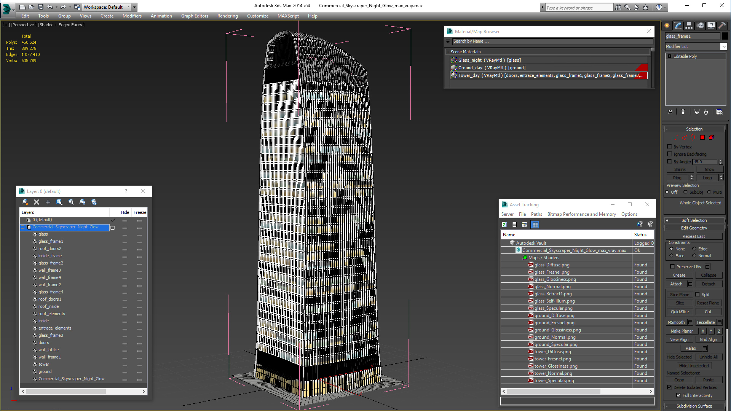This screenshot has height=411, width=731.
Task: Click Status Log icon in Asset Tracking
Action: pyautogui.click(x=514, y=225)
